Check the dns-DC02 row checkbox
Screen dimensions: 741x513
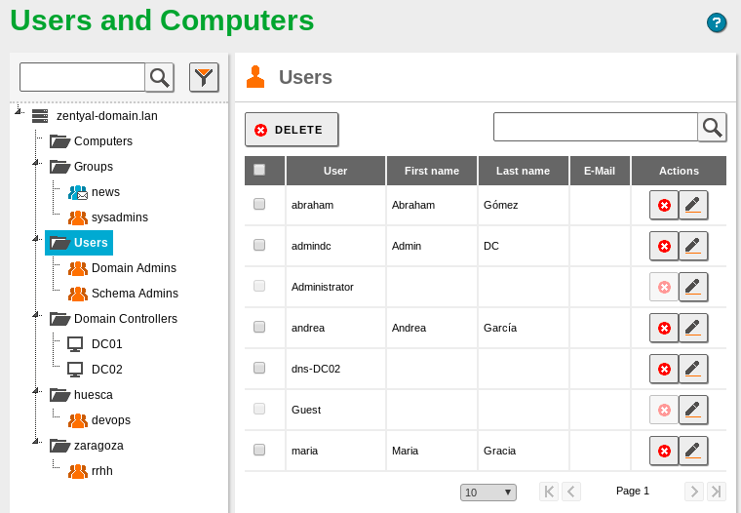pyautogui.click(x=259, y=368)
